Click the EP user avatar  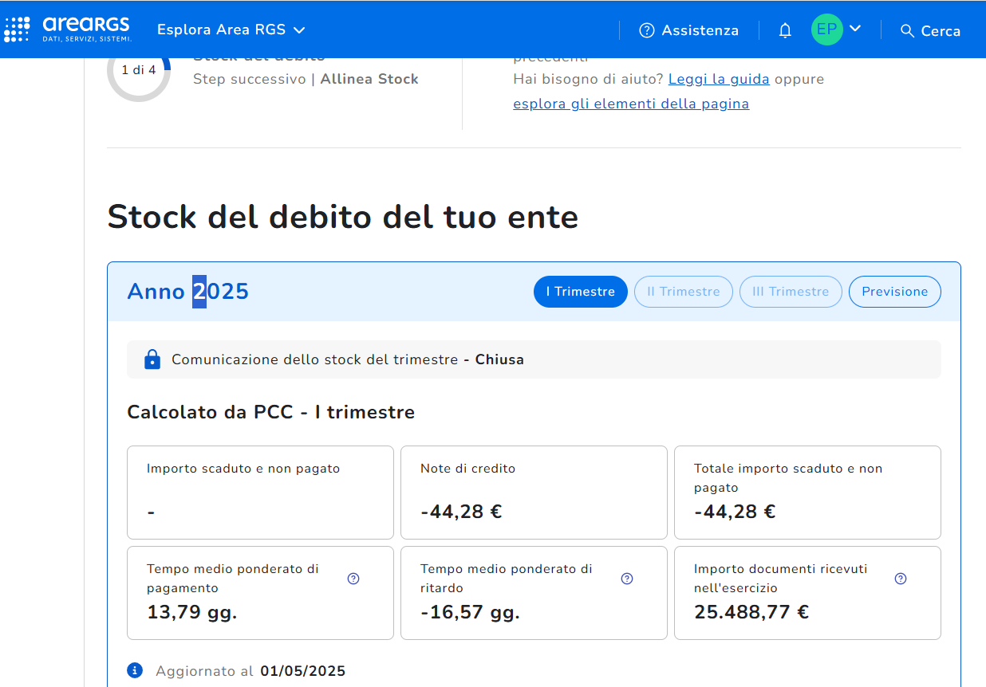[826, 29]
